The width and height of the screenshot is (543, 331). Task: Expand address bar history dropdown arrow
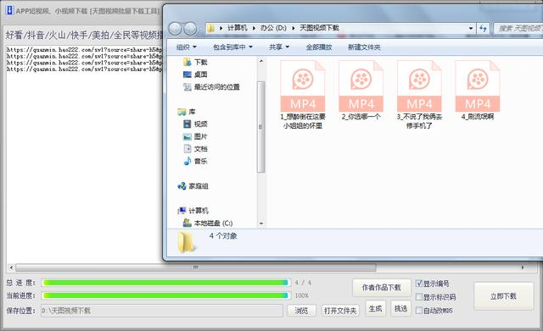coord(471,28)
